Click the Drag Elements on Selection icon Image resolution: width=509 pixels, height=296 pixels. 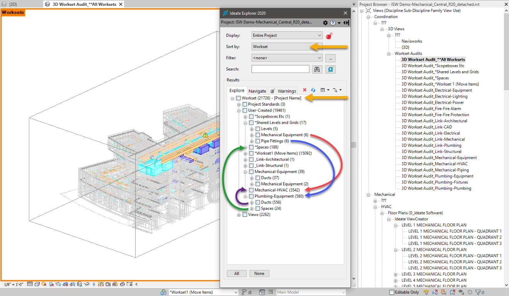461,292
